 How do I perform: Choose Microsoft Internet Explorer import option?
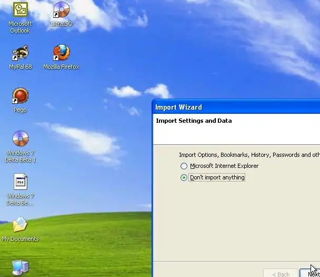pyautogui.click(x=184, y=166)
